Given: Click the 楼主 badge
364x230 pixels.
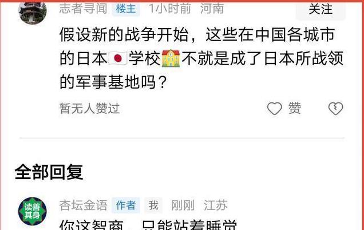Looking at the screenshot, I should (x=126, y=9).
